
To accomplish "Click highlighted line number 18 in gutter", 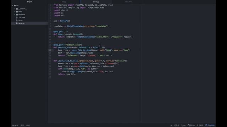I will 50,50.
